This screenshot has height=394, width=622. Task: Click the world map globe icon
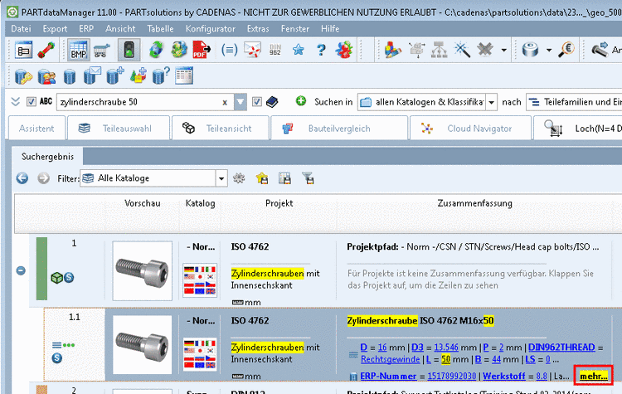(179, 51)
